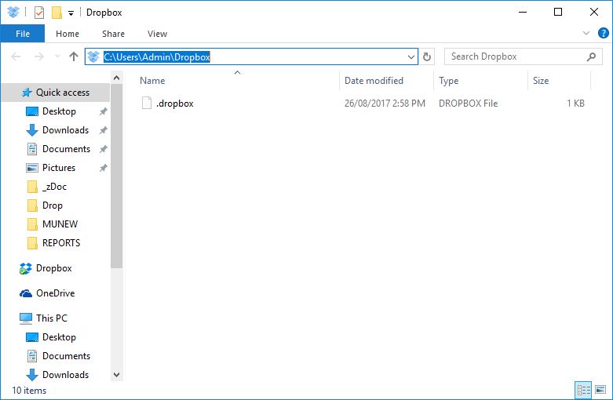Click the pin icon next to Pictures
The width and height of the screenshot is (613, 400).
tap(103, 168)
